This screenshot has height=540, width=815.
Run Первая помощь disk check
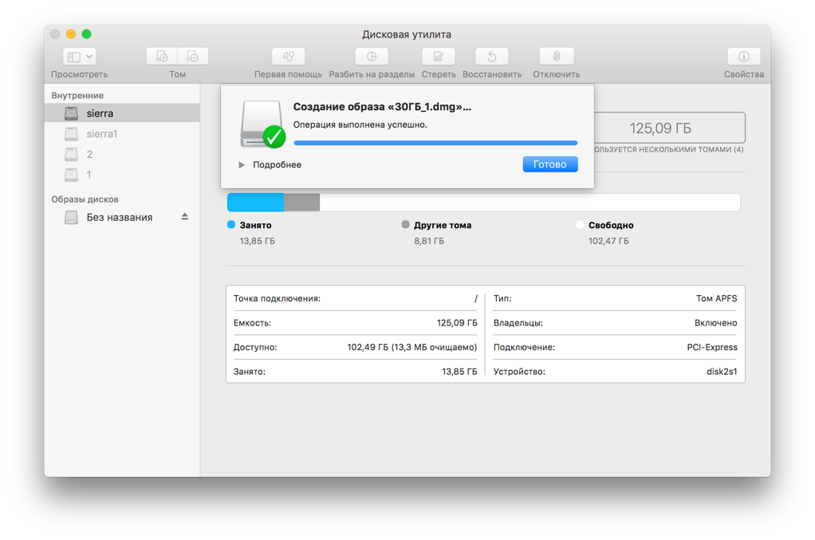(287, 56)
